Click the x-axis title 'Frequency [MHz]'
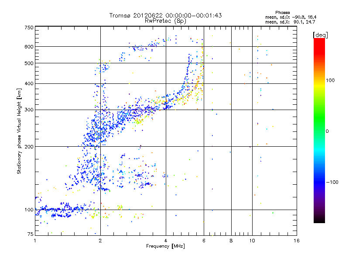This screenshot has width=349, height=262. [165, 246]
